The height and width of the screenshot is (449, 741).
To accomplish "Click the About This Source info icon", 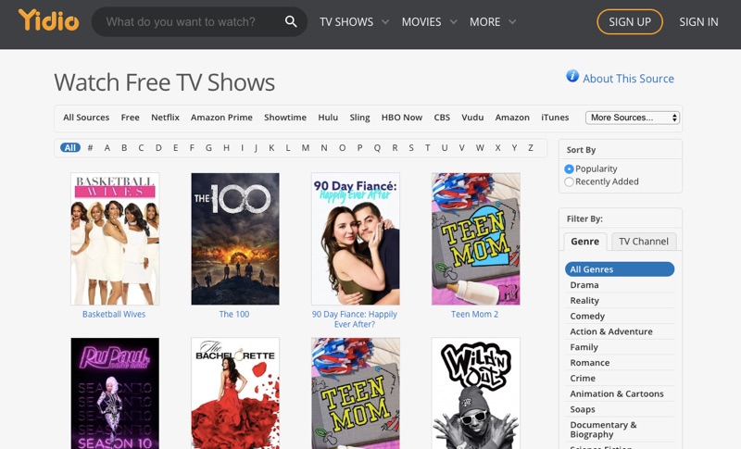I will click(572, 76).
